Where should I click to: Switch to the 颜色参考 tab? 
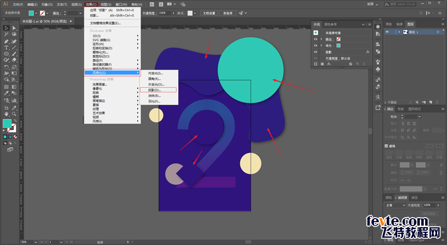(x=330, y=24)
